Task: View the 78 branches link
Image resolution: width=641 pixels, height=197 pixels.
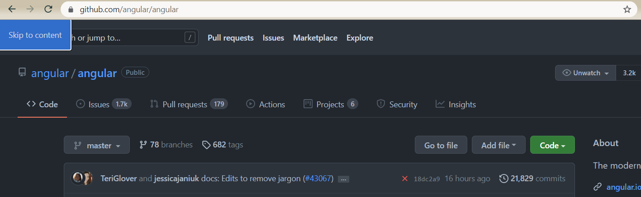Action: 166,145
